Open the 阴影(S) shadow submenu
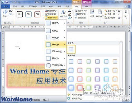Image resolution: width=132 pixels, height=103 pixels. (56, 31)
